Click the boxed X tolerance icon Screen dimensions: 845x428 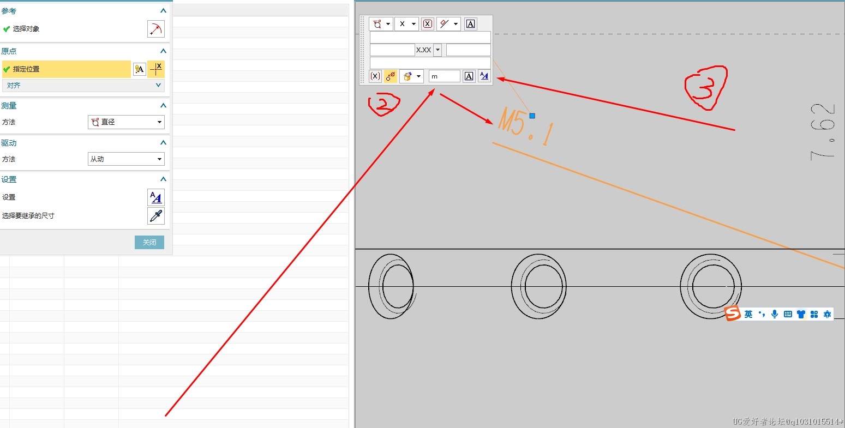(x=428, y=24)
